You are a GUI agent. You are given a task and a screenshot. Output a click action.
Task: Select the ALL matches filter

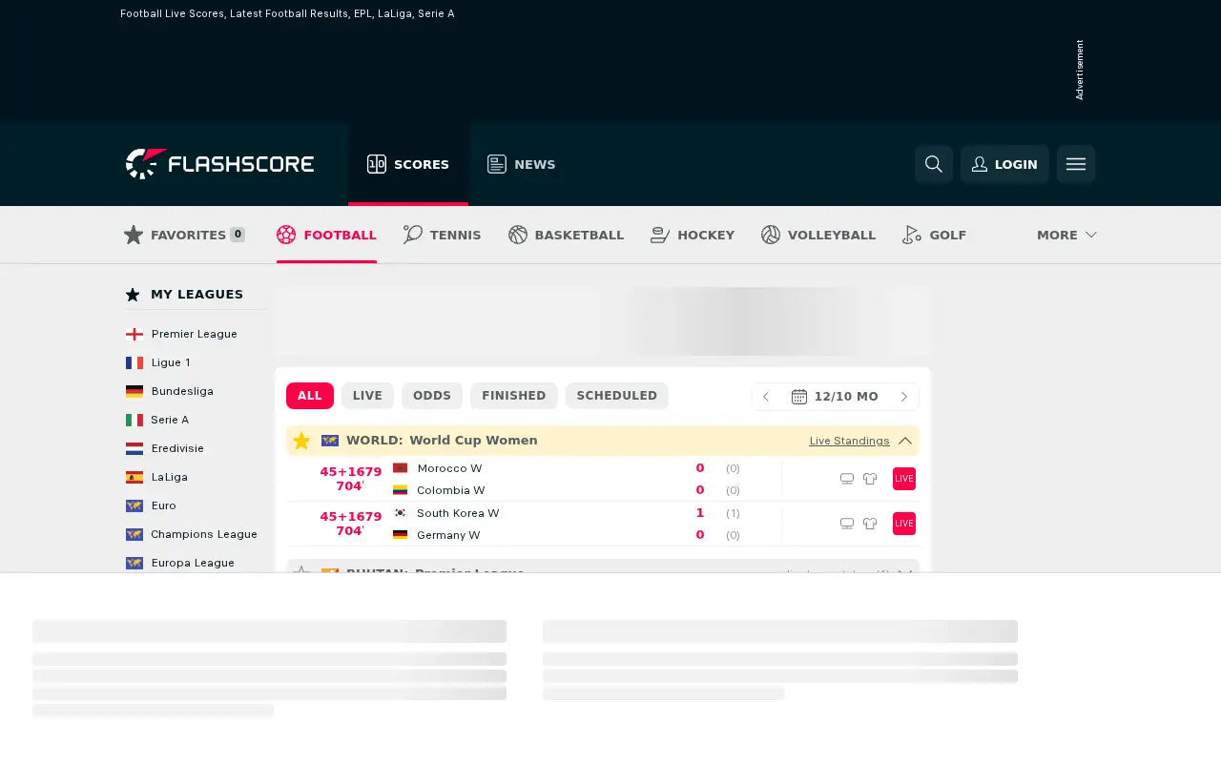310,396
